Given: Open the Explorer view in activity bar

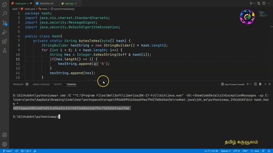Looking at the screenshot, I should [5, 5].
